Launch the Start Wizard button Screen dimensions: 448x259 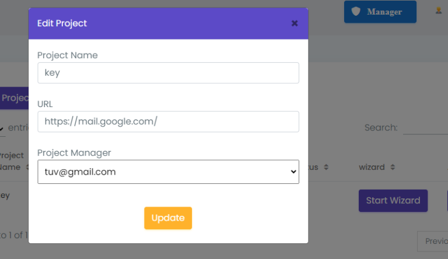click(x=393, y=201)
